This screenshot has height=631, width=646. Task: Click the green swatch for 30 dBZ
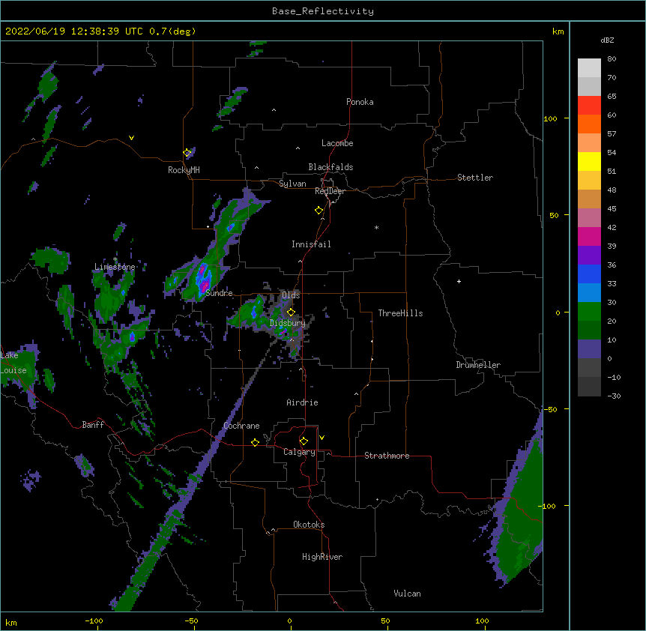(x=589, y=312)
